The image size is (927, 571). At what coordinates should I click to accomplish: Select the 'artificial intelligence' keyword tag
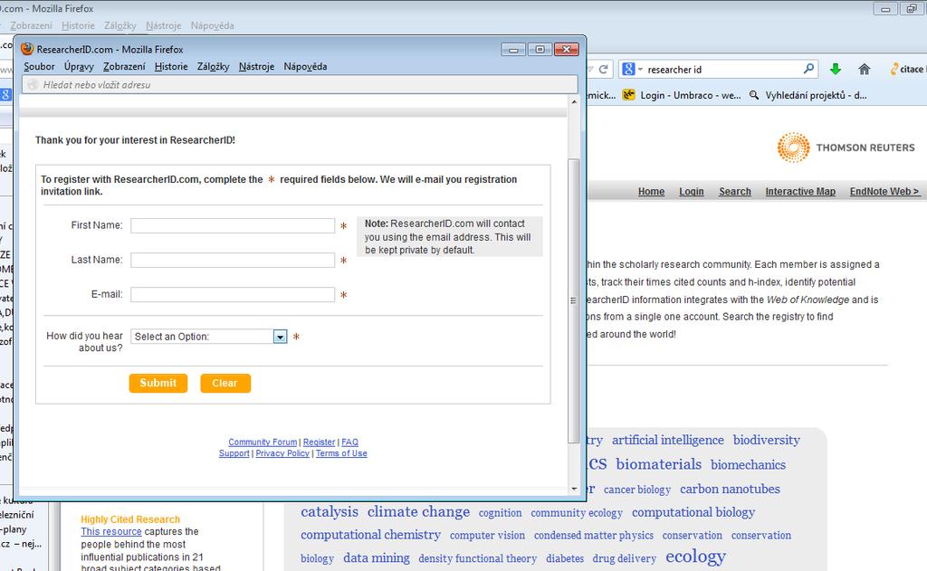667,441
